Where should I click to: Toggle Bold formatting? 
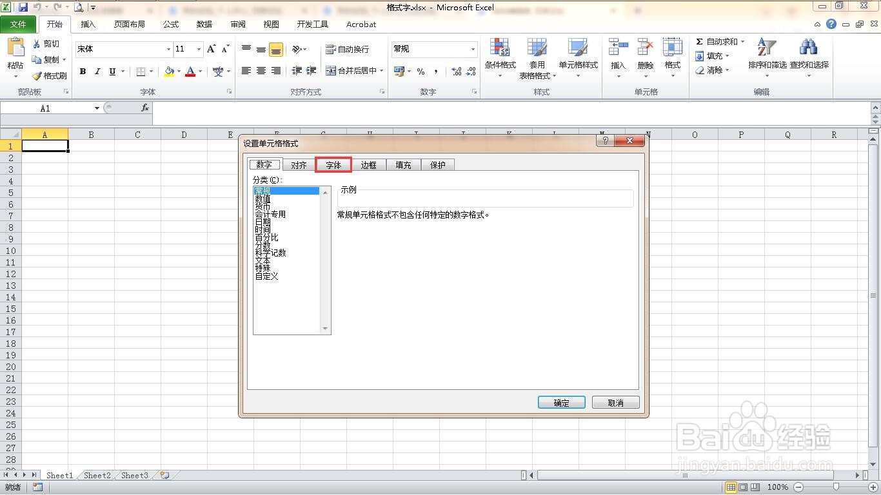tap(83, 72)
